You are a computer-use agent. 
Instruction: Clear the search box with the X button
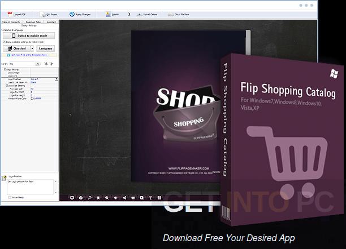tap(38, 64)
